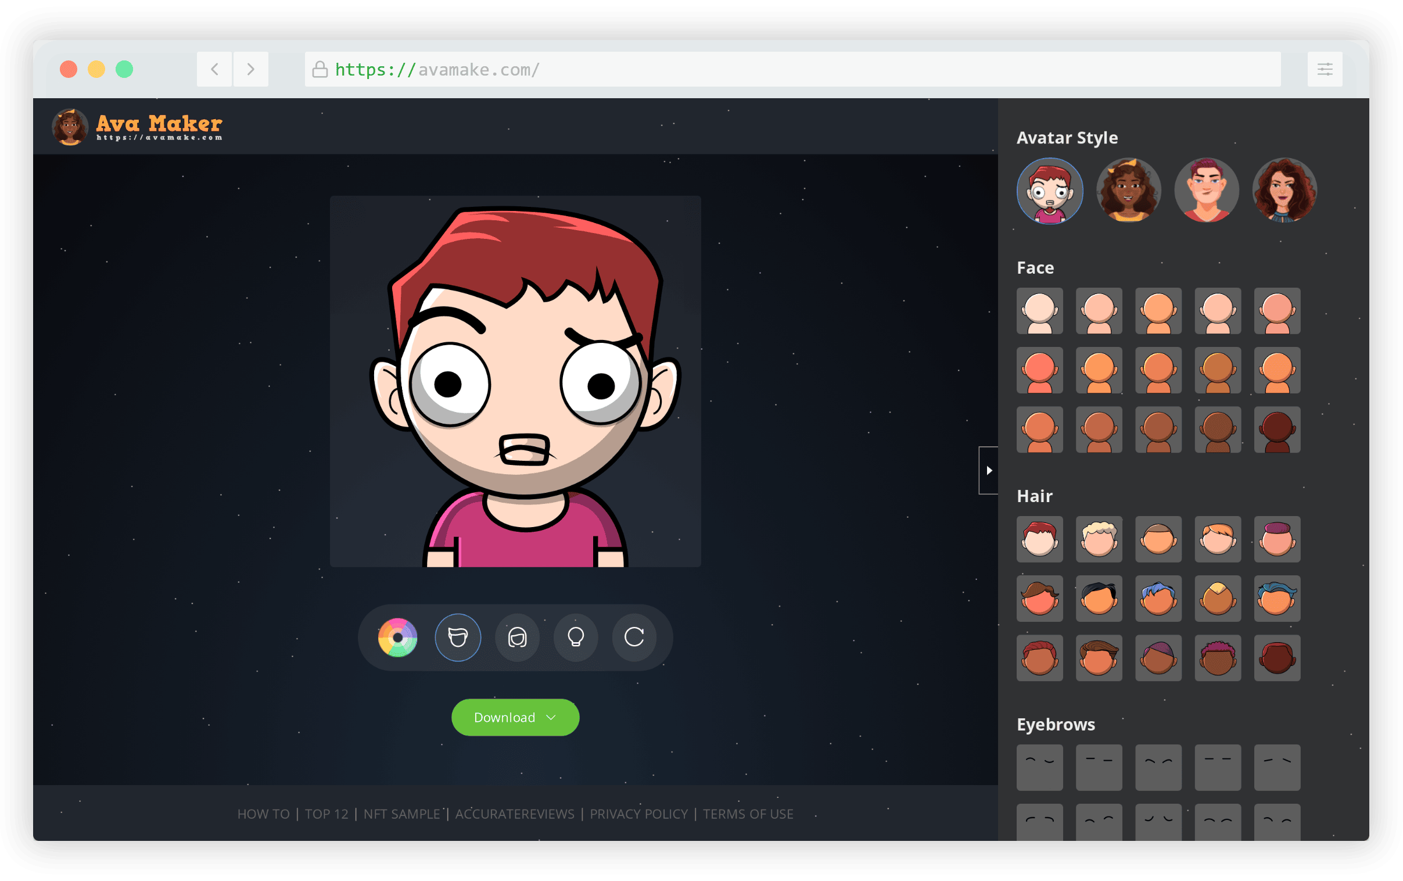
Task: Click the color wheel icon below avatar
Action: (398, 638)
